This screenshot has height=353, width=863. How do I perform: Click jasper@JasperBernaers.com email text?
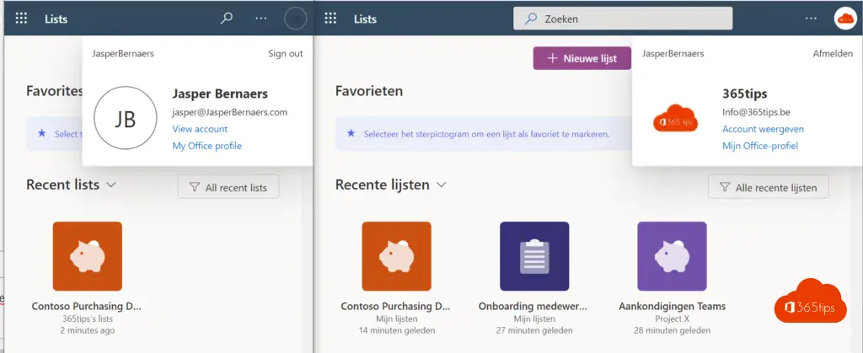[229, 112]
